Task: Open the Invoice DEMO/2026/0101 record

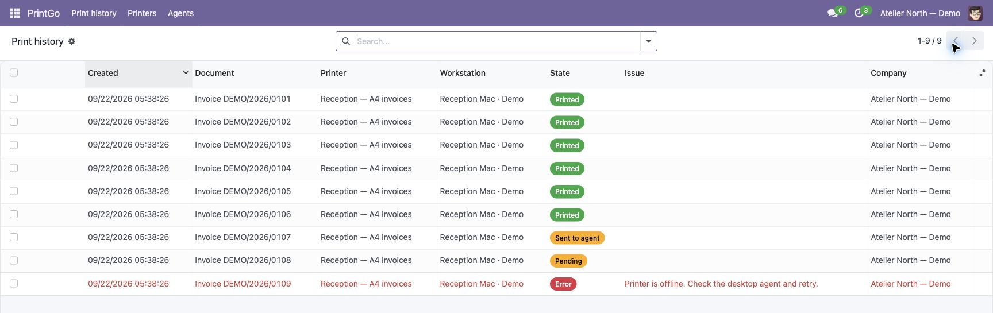Action: click(243, 99)
